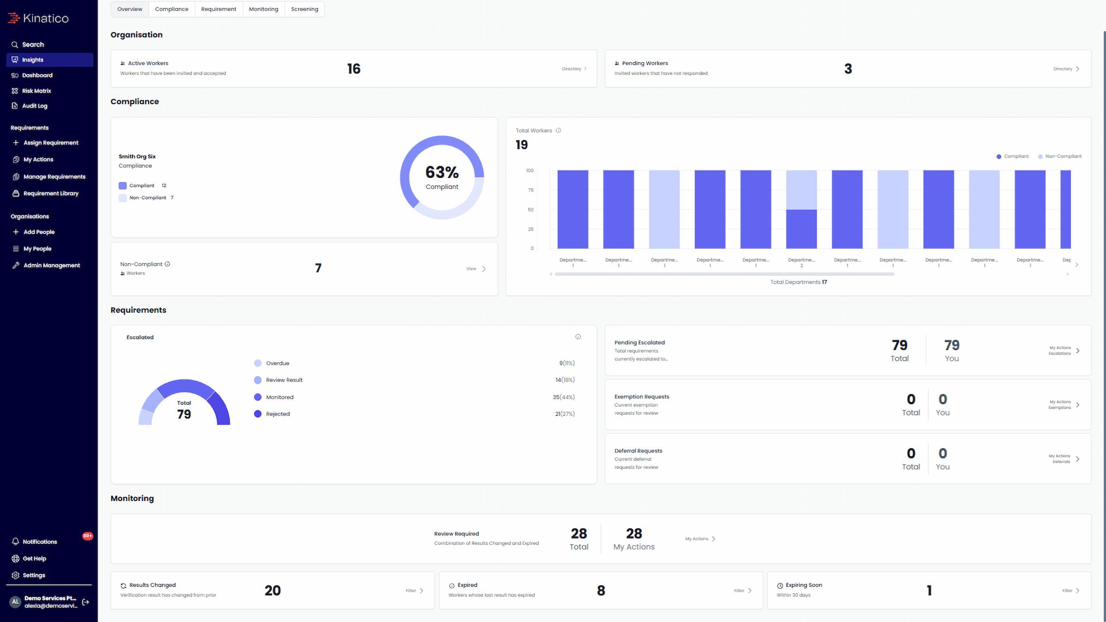
Task: Toggle the Compliant legend in bar chart
Action: click(x=1012, y=156)
